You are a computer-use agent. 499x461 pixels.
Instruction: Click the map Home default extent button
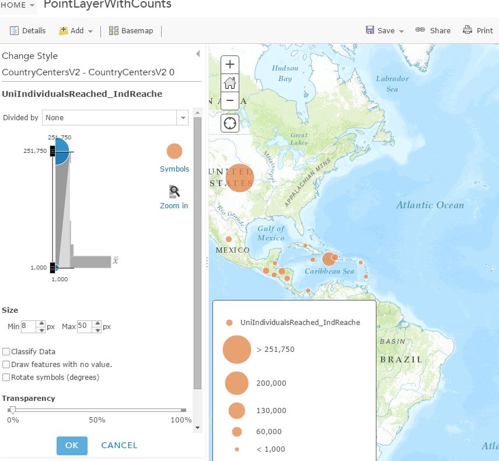[x=230, y=83]
